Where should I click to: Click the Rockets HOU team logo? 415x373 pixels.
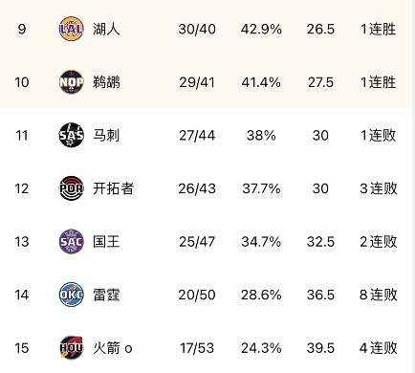tap(72, 348)
